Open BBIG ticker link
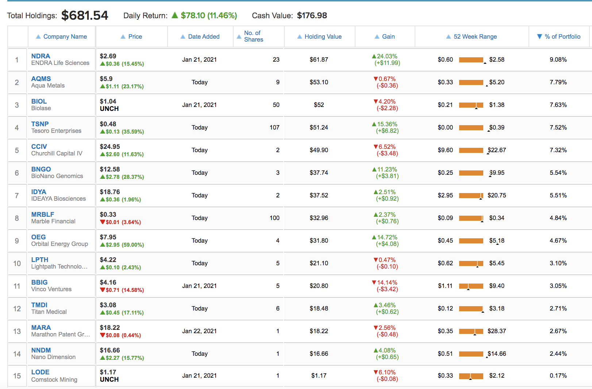Viewport: 592px width, 389px height. 39,282
